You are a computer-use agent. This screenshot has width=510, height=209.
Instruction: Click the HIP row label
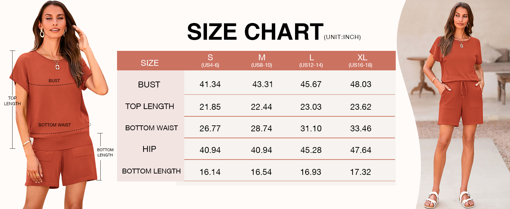pyautogui.click(x=149, y=149)
